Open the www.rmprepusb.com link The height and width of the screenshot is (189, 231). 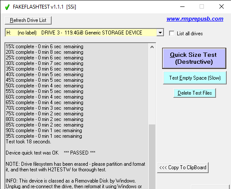[x=195, y=19]
